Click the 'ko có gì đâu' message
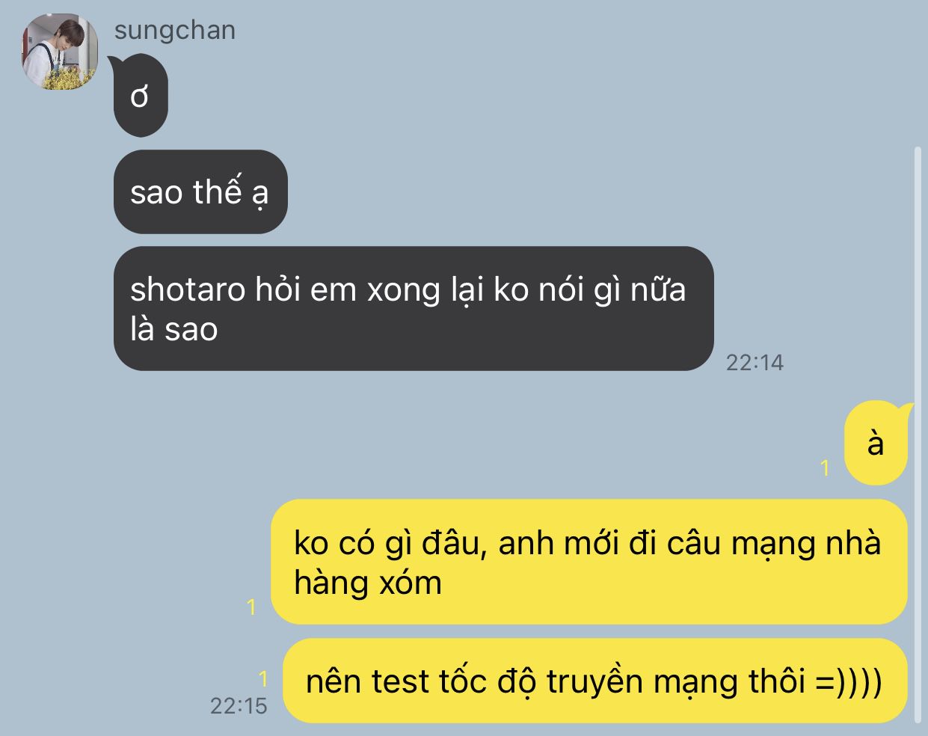The height and width of the screenshot is (736, 928). click(x=589, y=562)
